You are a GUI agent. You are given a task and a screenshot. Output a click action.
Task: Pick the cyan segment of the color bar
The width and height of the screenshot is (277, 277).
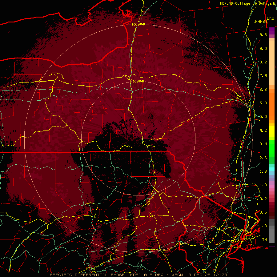tap(272, 169)
